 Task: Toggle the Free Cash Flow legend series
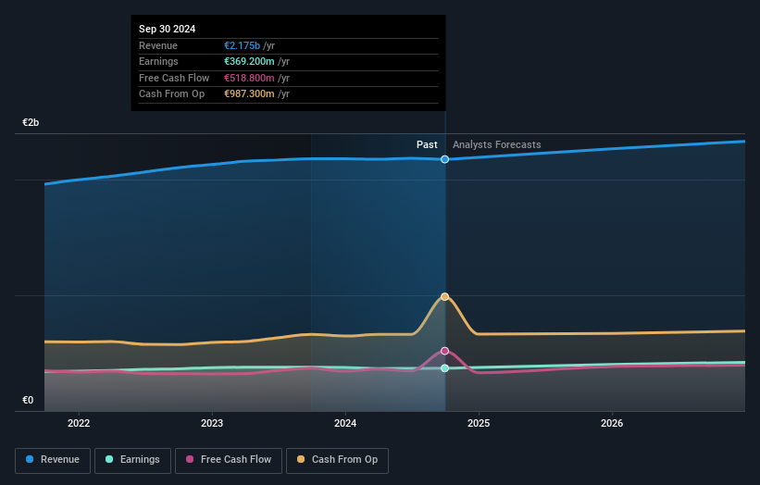point(229,460)
